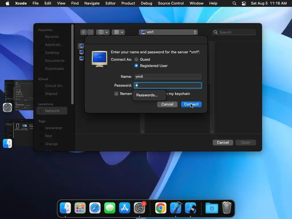Select the Guest radio button
Image resolution: width=292 pixels, height=219 pixels.
click(x=136, y=59)
